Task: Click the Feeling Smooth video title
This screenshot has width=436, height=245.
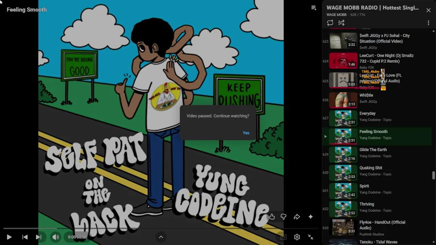Action: click(x=27, y=10)
